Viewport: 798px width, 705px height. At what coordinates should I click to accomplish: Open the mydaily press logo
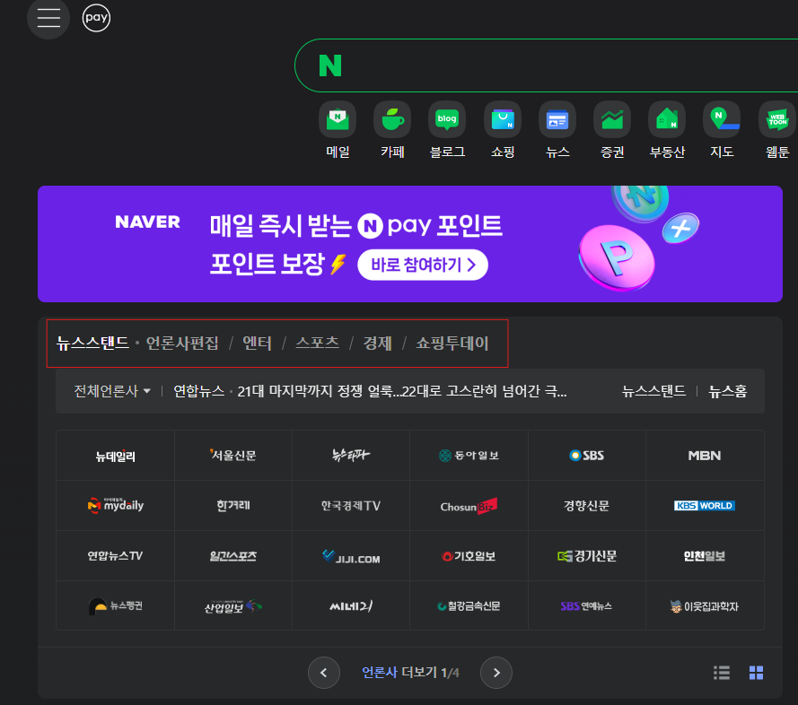(116, 506)
